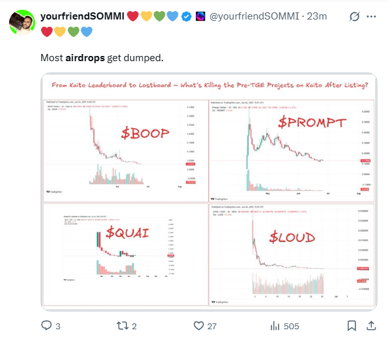Click the 505 views count
The width and height of the screenshot is (388, 339).
tap(291, 326)
